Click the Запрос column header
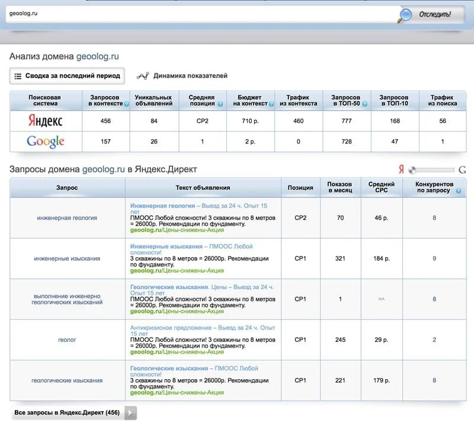This screenshot has height=423, width=474. click(67, 188)
